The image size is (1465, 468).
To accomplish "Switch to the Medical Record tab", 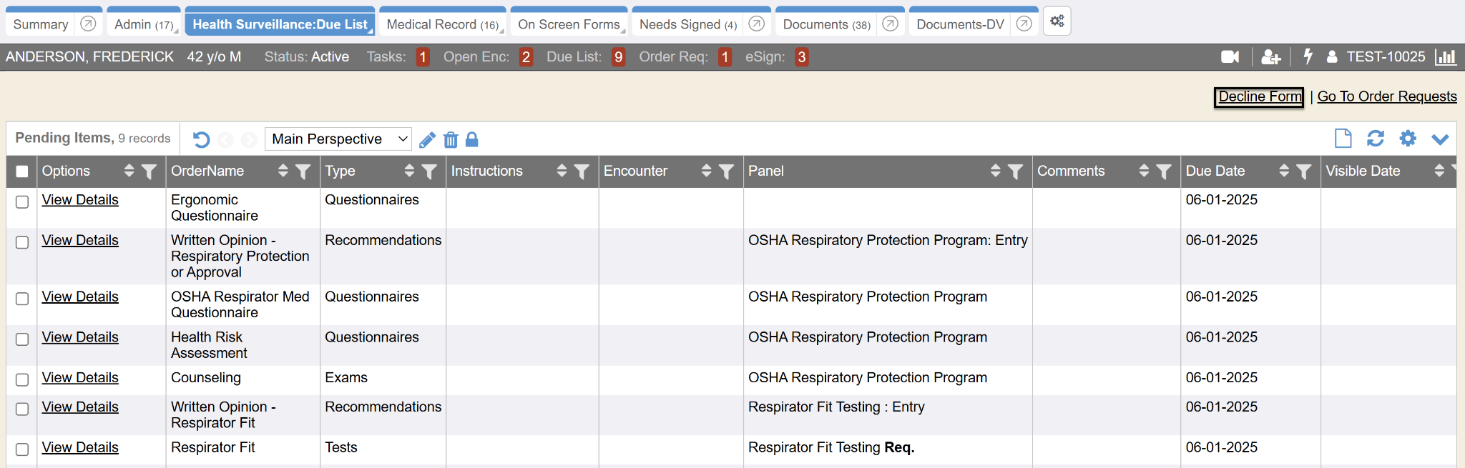I will pos(441,24).
